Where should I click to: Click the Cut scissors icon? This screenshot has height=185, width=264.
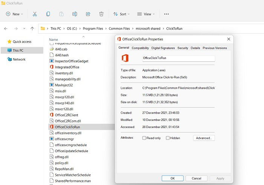(x=35, y=14)
